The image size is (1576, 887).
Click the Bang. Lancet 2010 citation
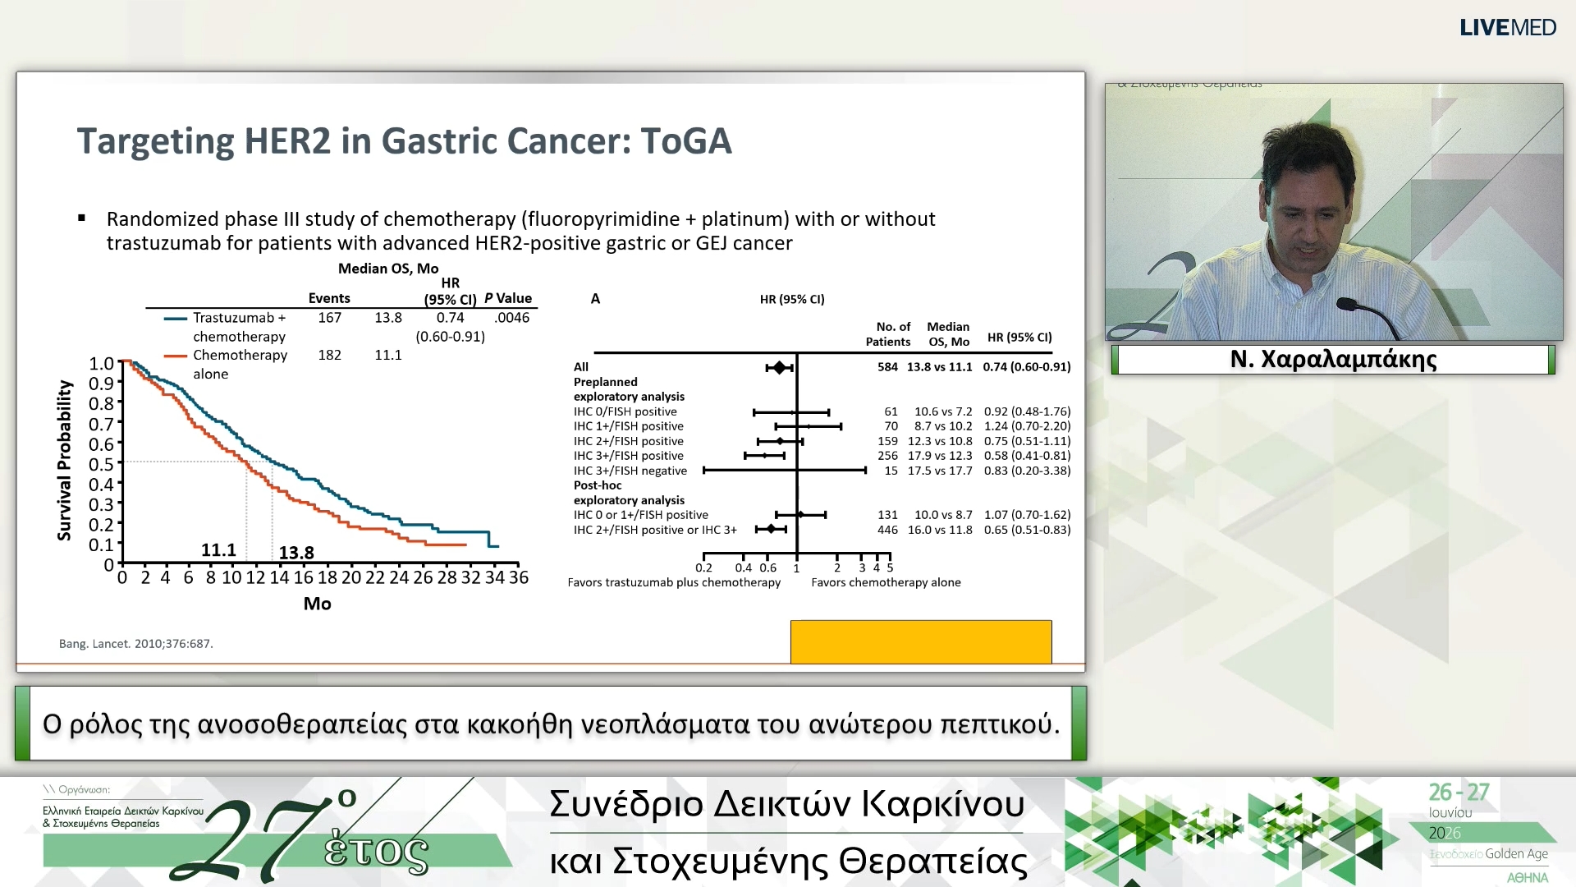coord(135,644)
